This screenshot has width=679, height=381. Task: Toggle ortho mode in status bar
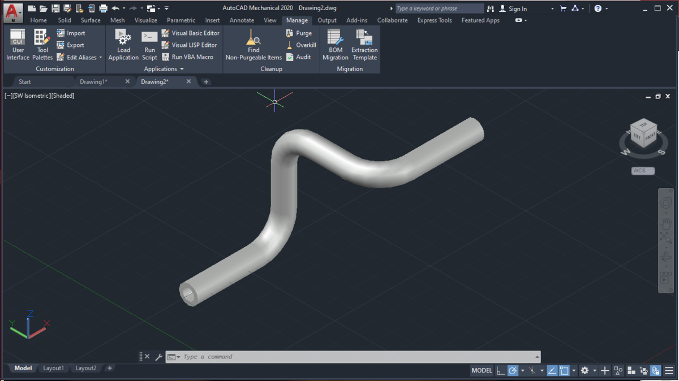pos(501,371)
